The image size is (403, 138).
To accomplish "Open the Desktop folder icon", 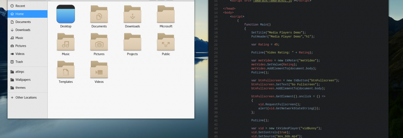I will point(65,14).
